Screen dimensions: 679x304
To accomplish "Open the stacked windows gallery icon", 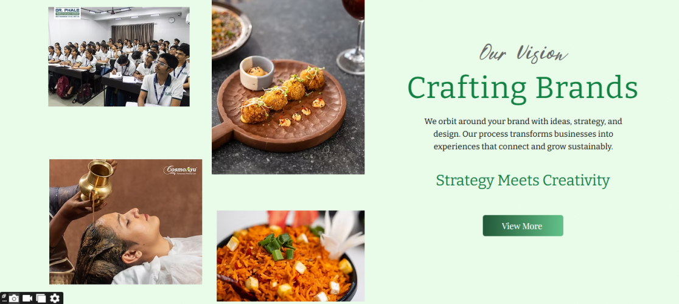I will pyautogui.click(x=41, y=299).
